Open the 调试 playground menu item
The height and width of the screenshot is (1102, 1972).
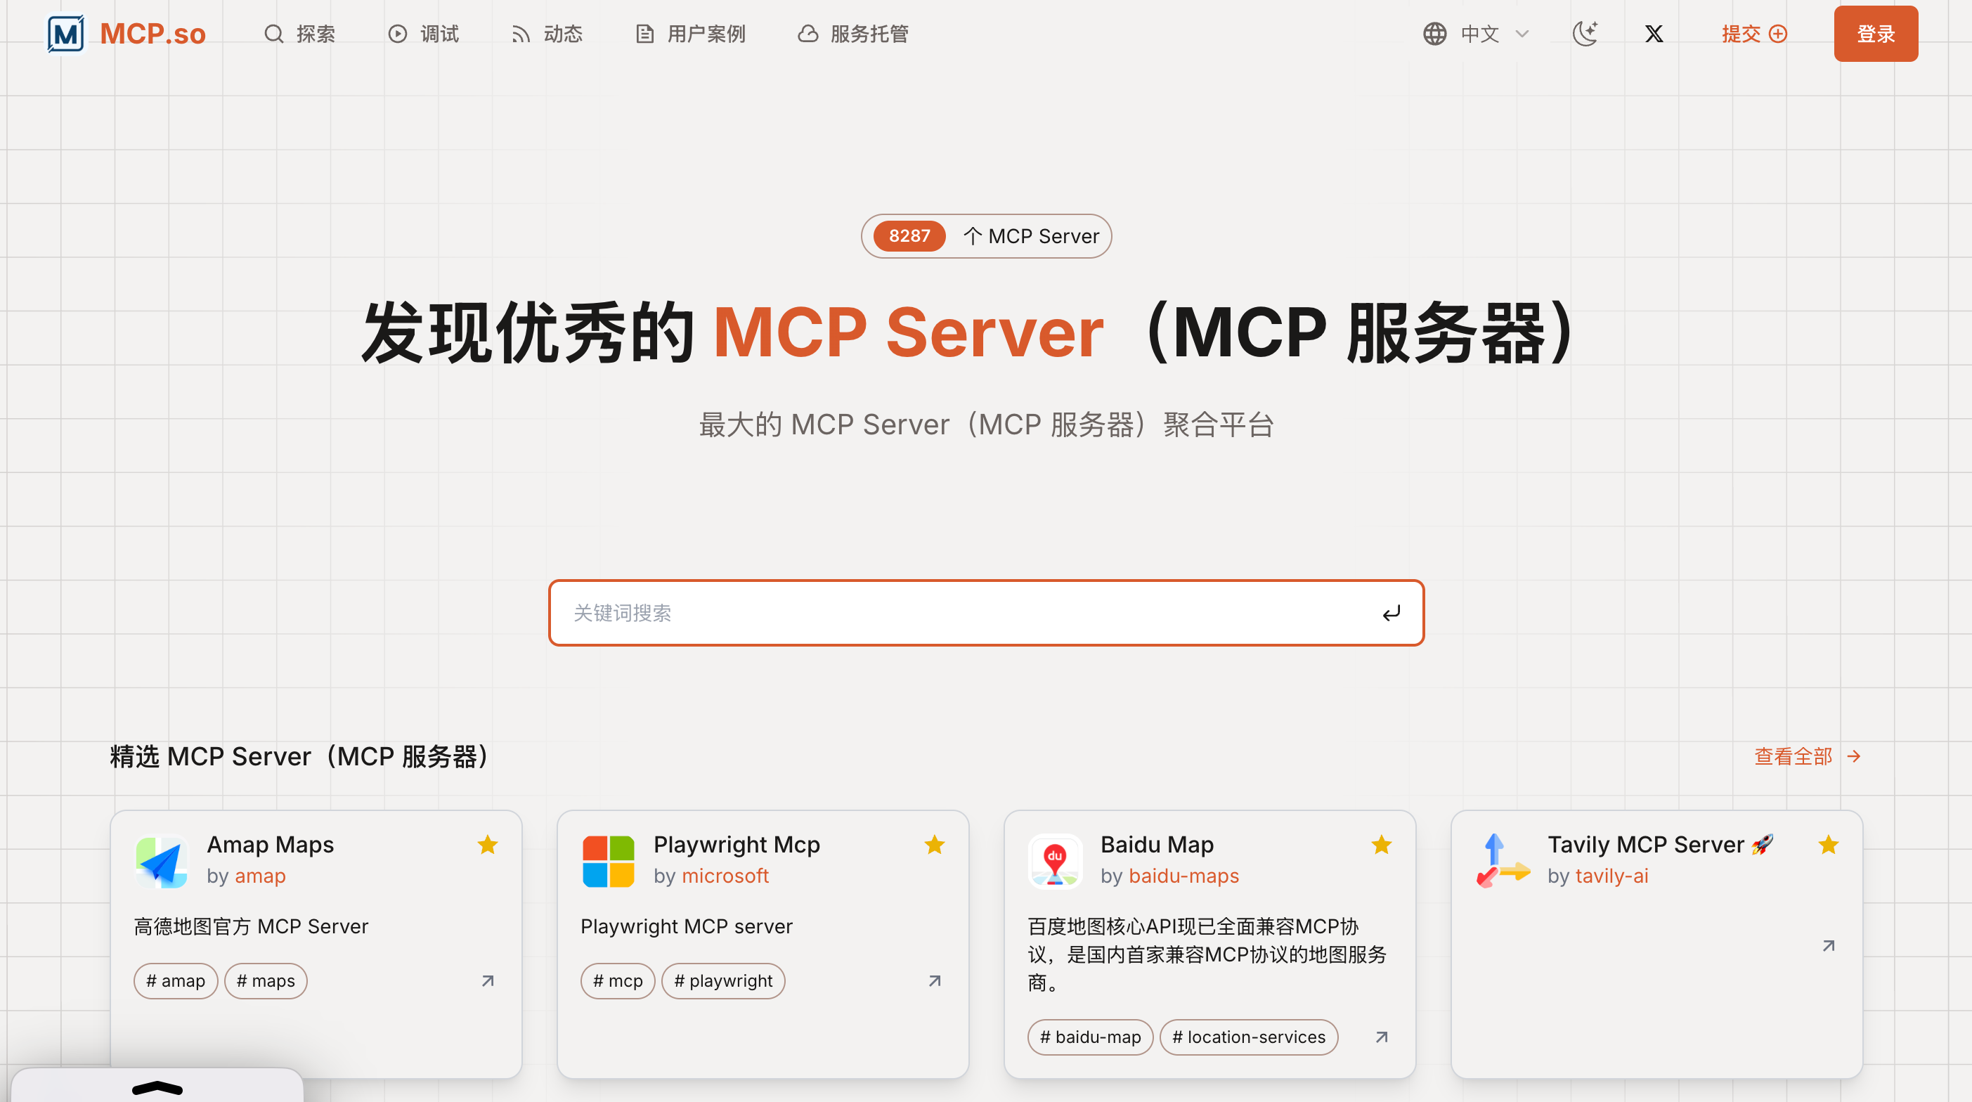pyautogui.click(x=423, y=34)
